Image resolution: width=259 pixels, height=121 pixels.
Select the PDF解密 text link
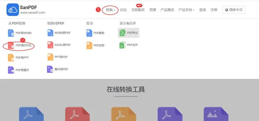(x=99, y=33)
